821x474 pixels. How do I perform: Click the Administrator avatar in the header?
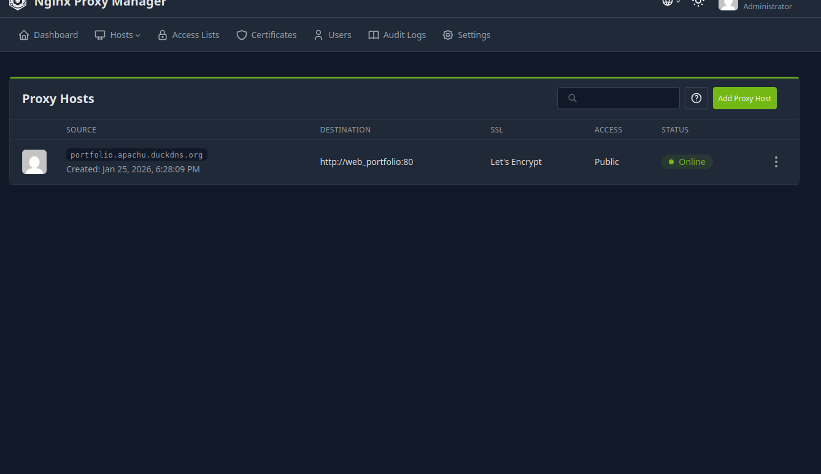728,4
